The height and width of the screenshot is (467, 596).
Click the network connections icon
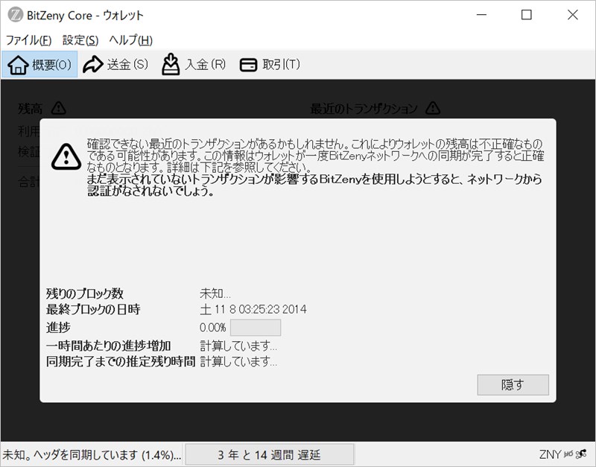point(581,454)
